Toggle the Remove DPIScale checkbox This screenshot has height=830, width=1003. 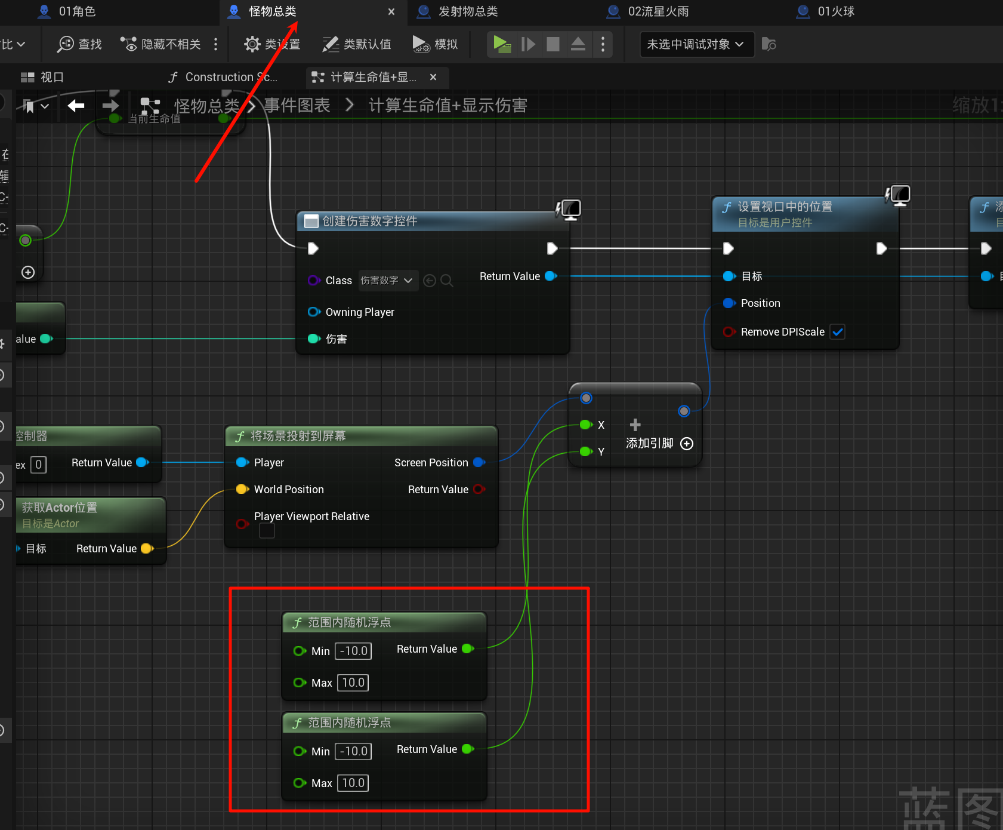[x=838, y=332]
